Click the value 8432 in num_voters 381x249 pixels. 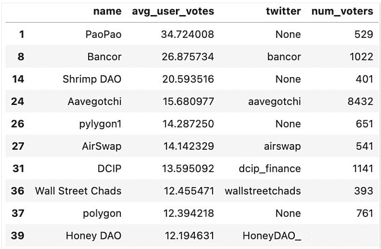pyautogui.click(x=360, y=102)
